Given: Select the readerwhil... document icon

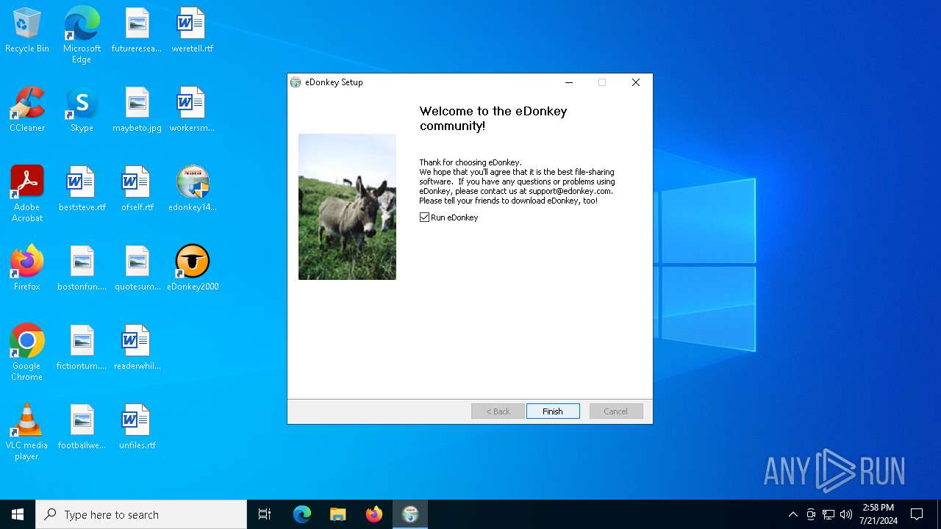Looking at the screenshot, I should pos(137,348).
